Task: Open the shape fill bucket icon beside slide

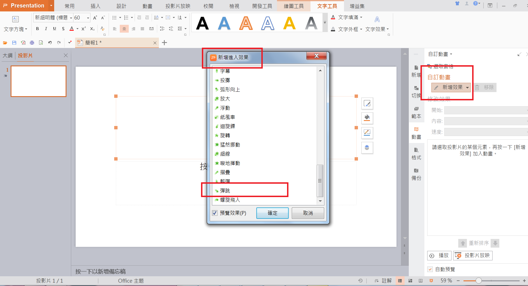Action: [x=367, y=118]
